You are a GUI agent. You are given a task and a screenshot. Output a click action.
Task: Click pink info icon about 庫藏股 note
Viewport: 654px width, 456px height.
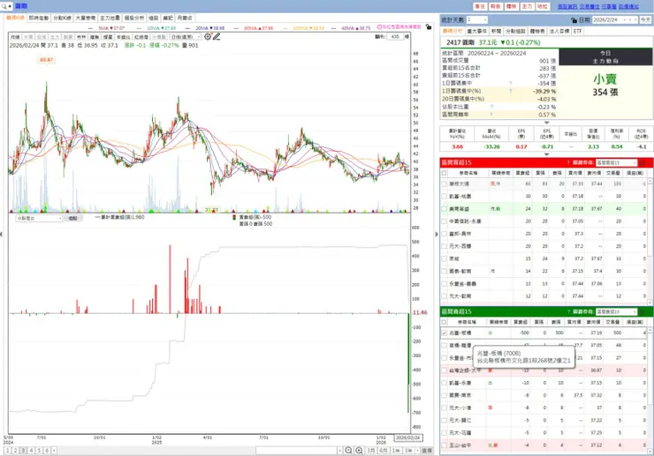tap(379, 27)
